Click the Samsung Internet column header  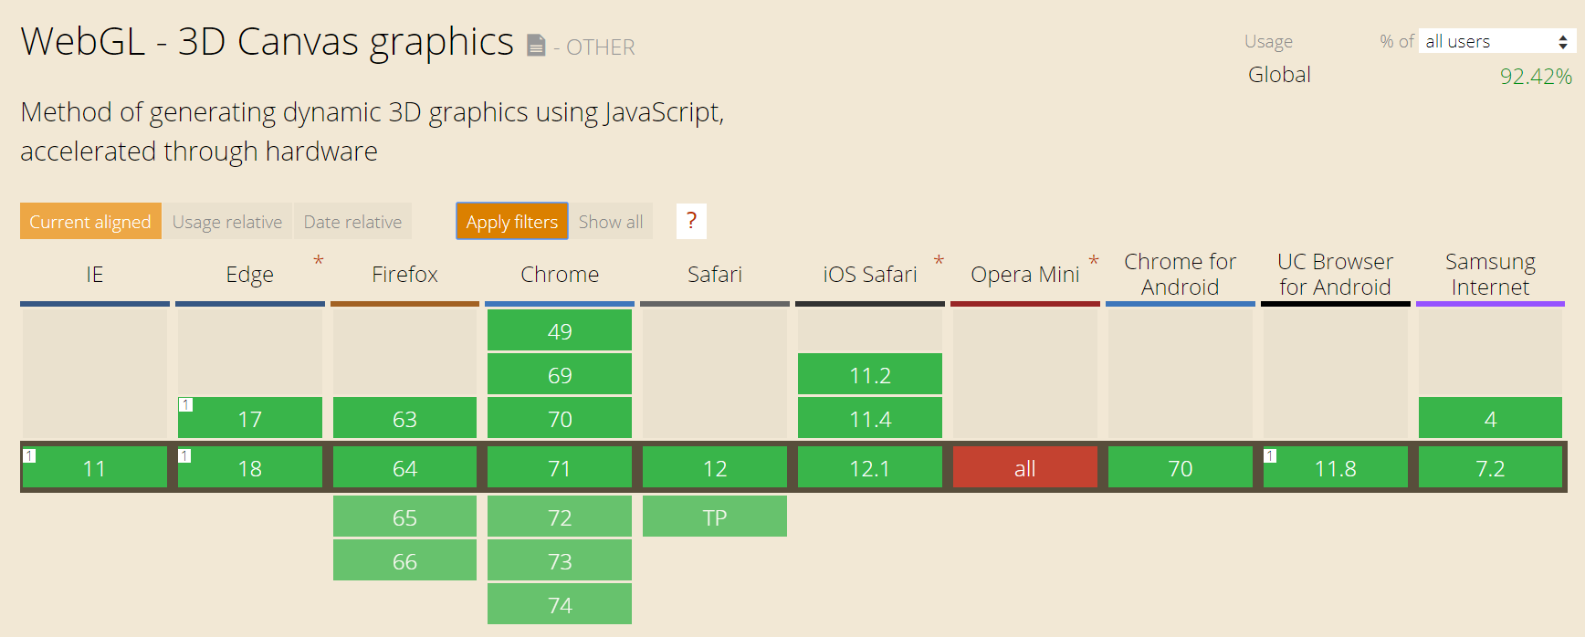point(1491,275)
